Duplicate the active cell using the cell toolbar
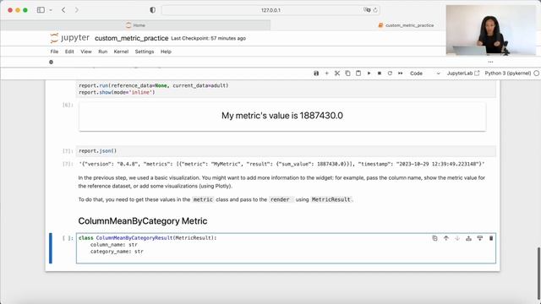 (x=434, y=238)
